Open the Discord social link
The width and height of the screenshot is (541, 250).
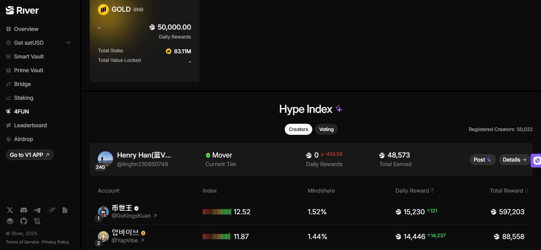tap(23, 210)
